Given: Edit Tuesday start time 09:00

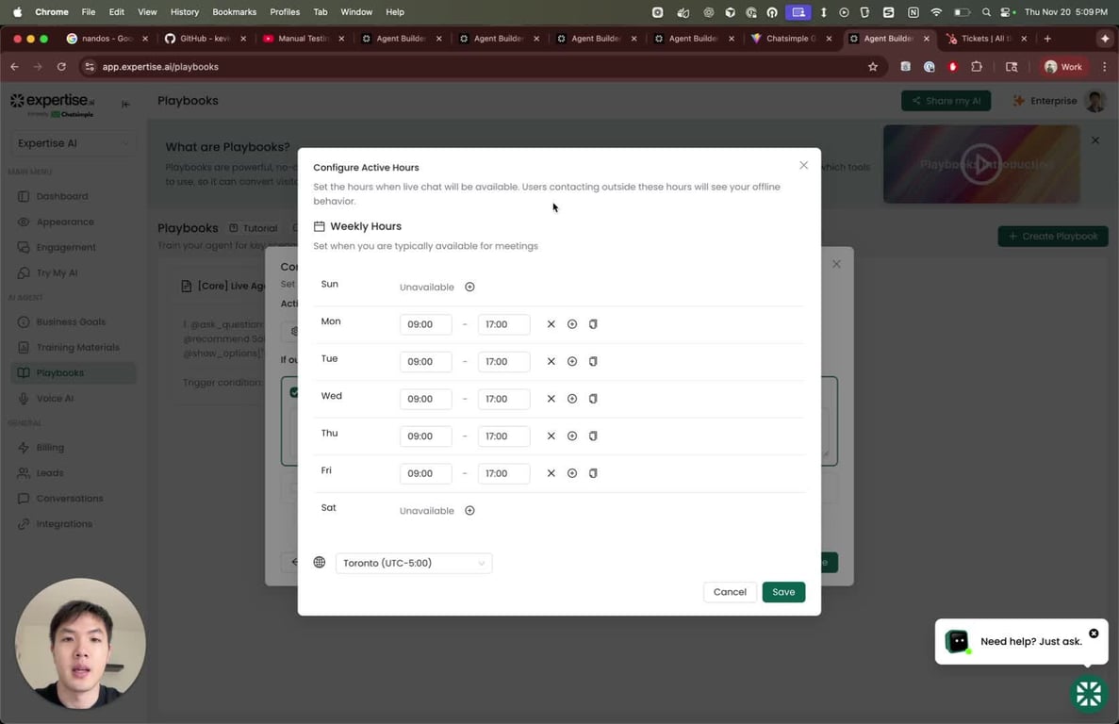Looking at the screenshot, I should 425,362.
